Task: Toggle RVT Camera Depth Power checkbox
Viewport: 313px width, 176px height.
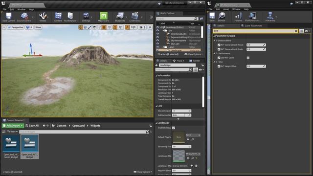Action: coord(219,45)
